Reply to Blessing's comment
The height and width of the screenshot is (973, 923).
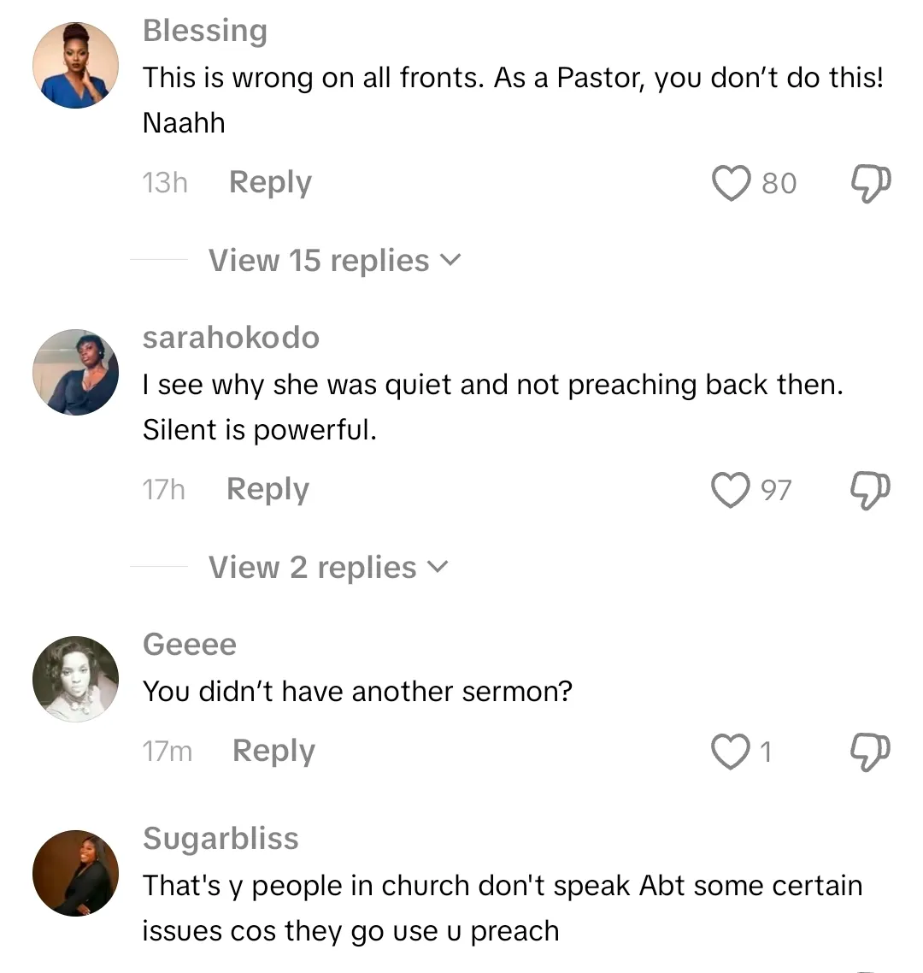tap(270, 183)
